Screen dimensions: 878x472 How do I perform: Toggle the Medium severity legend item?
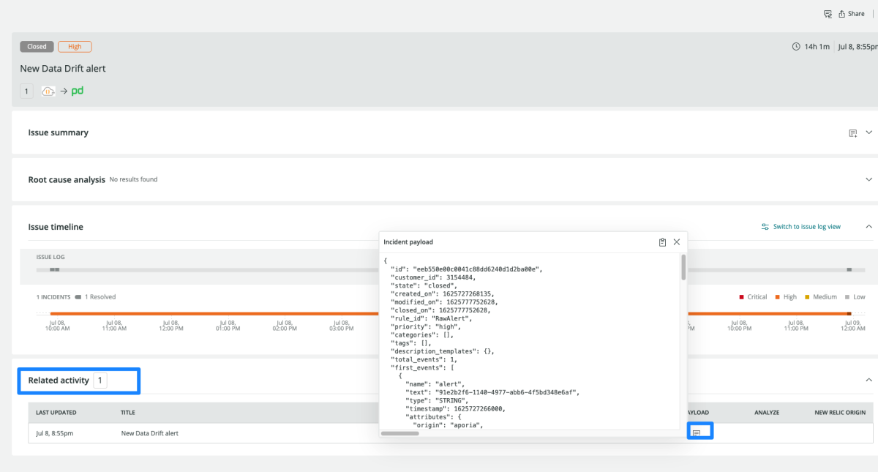pyautogui.click(x=820, y=297)
